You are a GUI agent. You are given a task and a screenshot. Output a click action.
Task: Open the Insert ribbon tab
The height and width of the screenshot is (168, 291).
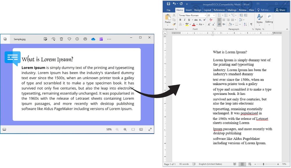click(189, 10)
